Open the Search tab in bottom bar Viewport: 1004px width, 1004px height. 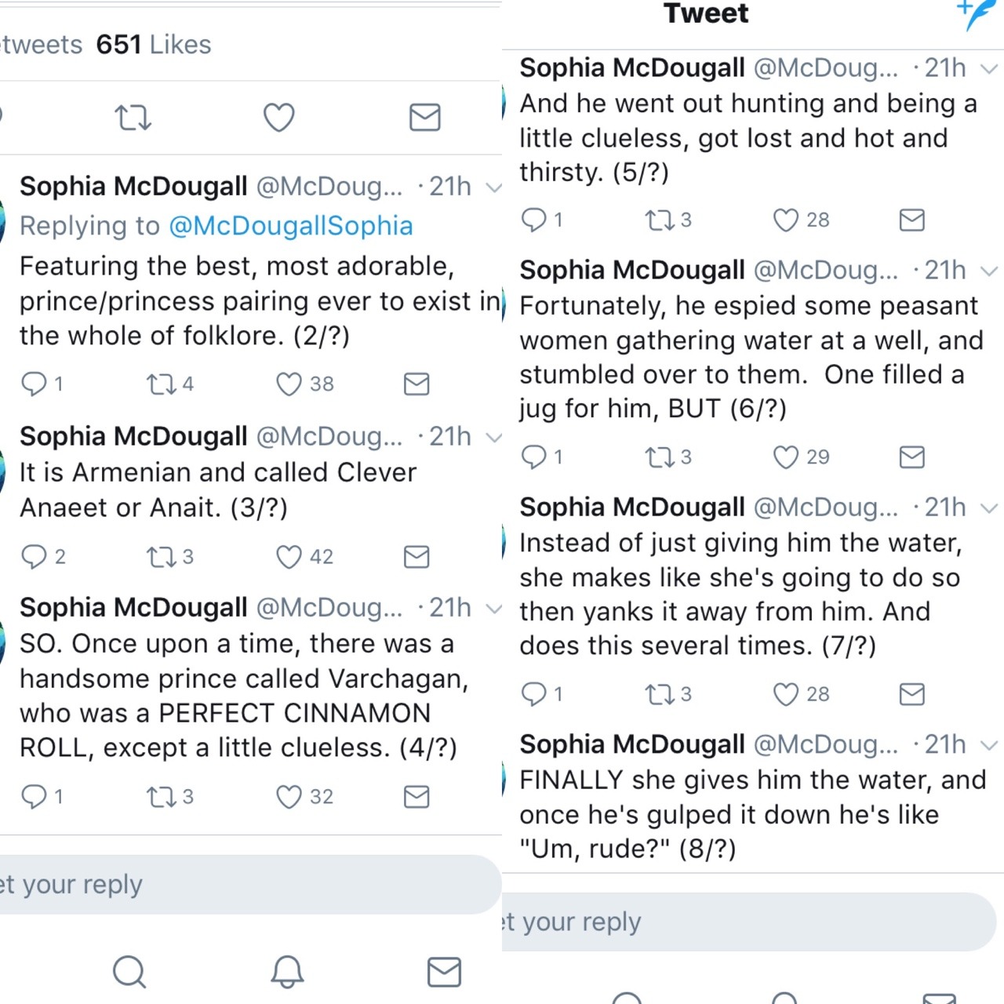129,972
